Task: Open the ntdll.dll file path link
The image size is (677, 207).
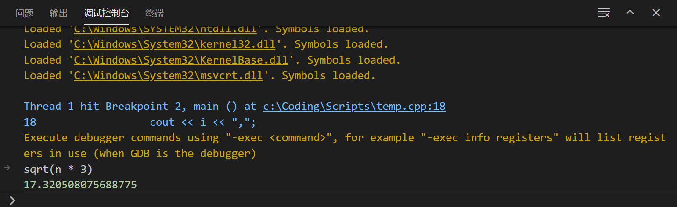Action: pyautogui.click(x=165, y=29)
